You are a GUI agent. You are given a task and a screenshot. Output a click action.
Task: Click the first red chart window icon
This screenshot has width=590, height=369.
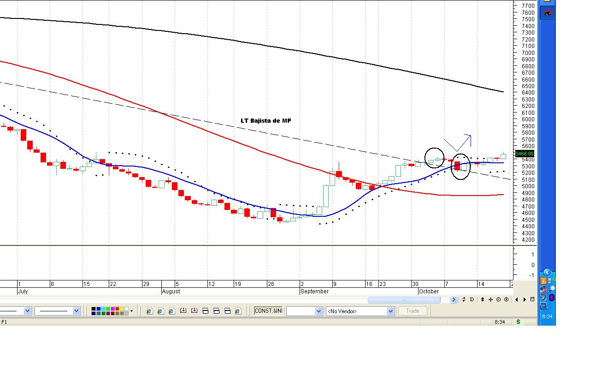pos(183,310)
